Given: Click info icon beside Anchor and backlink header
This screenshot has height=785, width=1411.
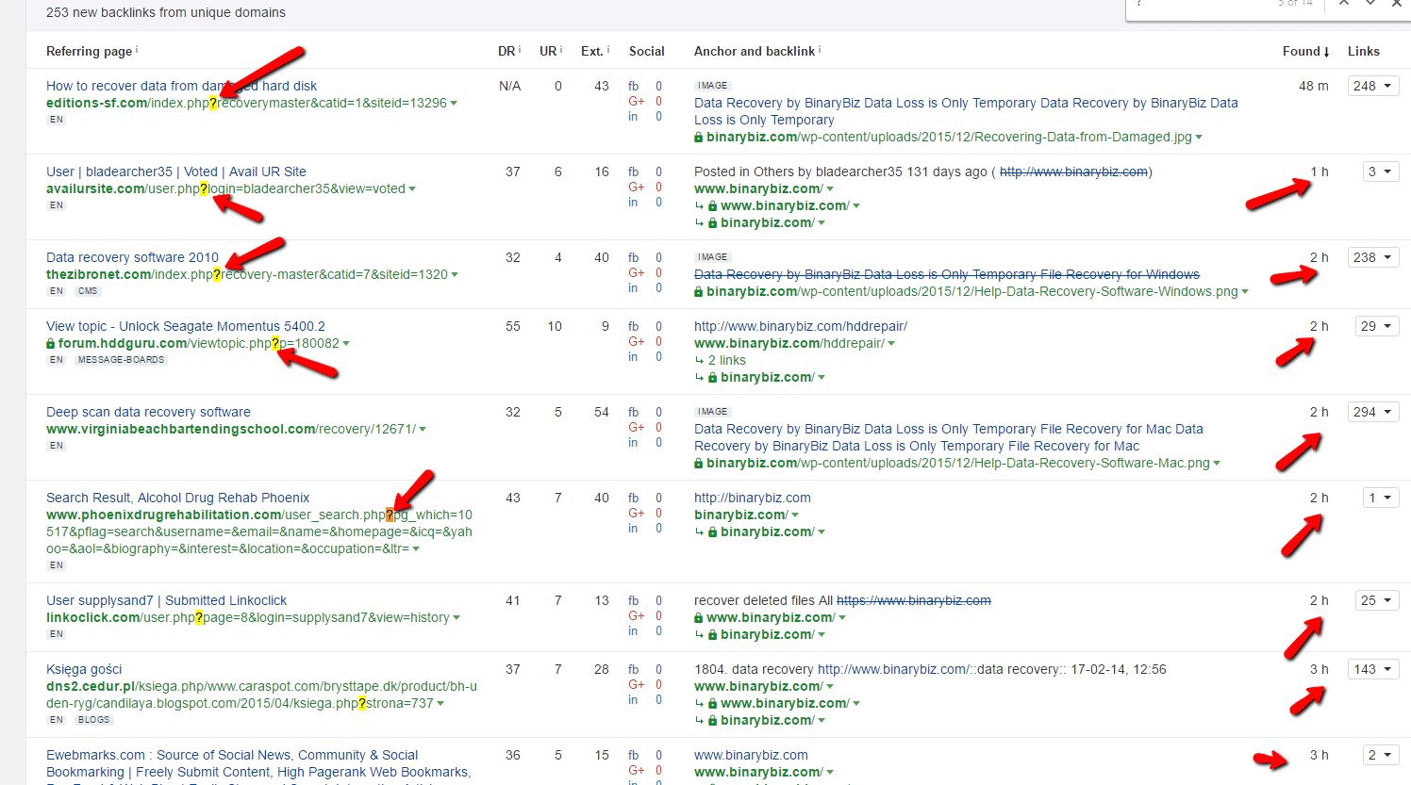Looking at the screenshot, I should (x=820, y=49).
